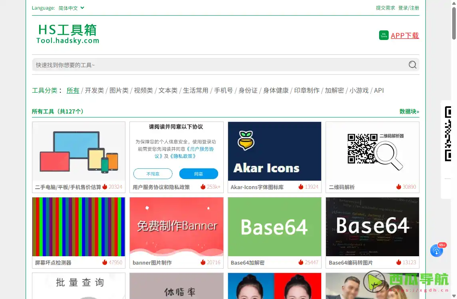Select the 身份证 category
The image size is (457, 299).
coord(248,90)
